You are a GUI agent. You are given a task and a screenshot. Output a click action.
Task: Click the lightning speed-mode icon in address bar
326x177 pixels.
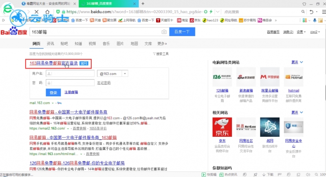coord(211,12)
